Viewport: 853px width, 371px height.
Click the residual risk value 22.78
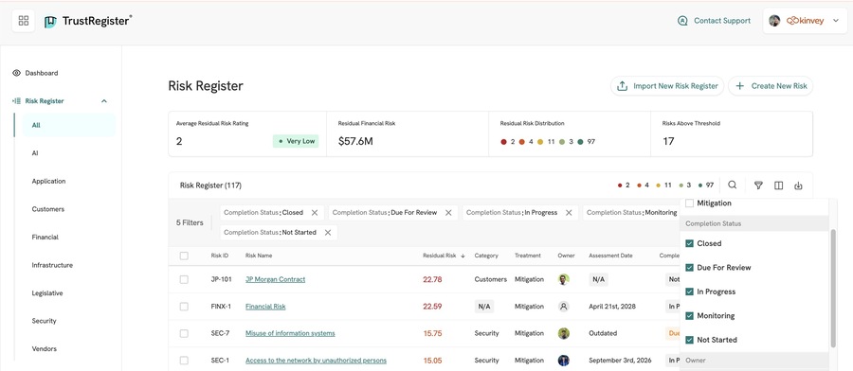(x=432, y=279)
